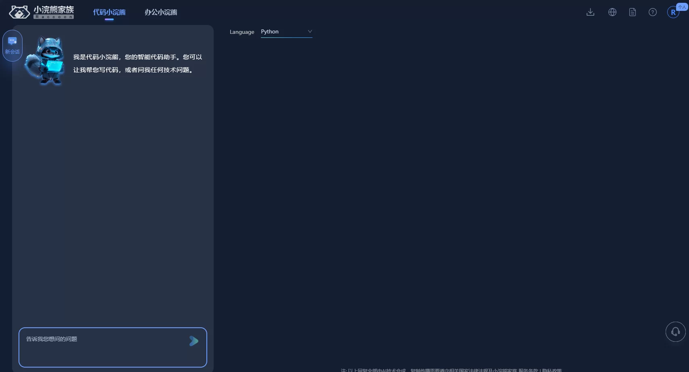Click the 个人 account badge

pos(682,7)
